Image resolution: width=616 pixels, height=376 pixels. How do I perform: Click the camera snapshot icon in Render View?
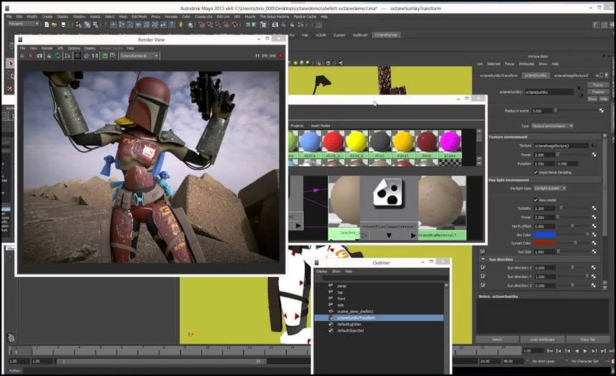coord(39,56)
